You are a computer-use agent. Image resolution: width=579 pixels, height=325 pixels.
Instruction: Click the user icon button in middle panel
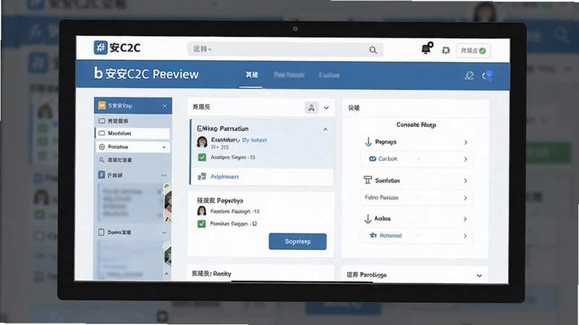(312, 108)
